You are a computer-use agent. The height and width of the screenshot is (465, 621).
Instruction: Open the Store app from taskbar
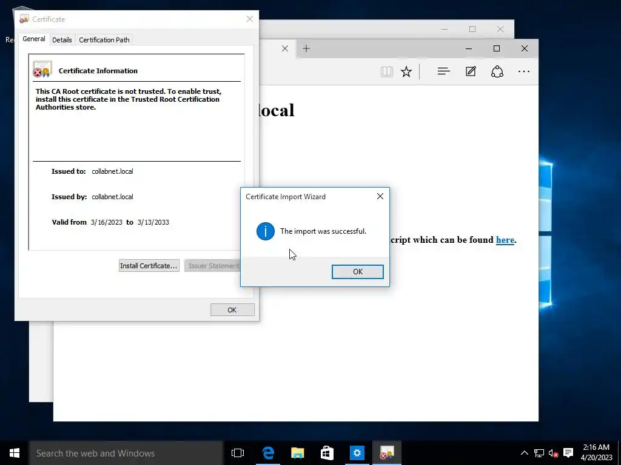click(327, 453)
